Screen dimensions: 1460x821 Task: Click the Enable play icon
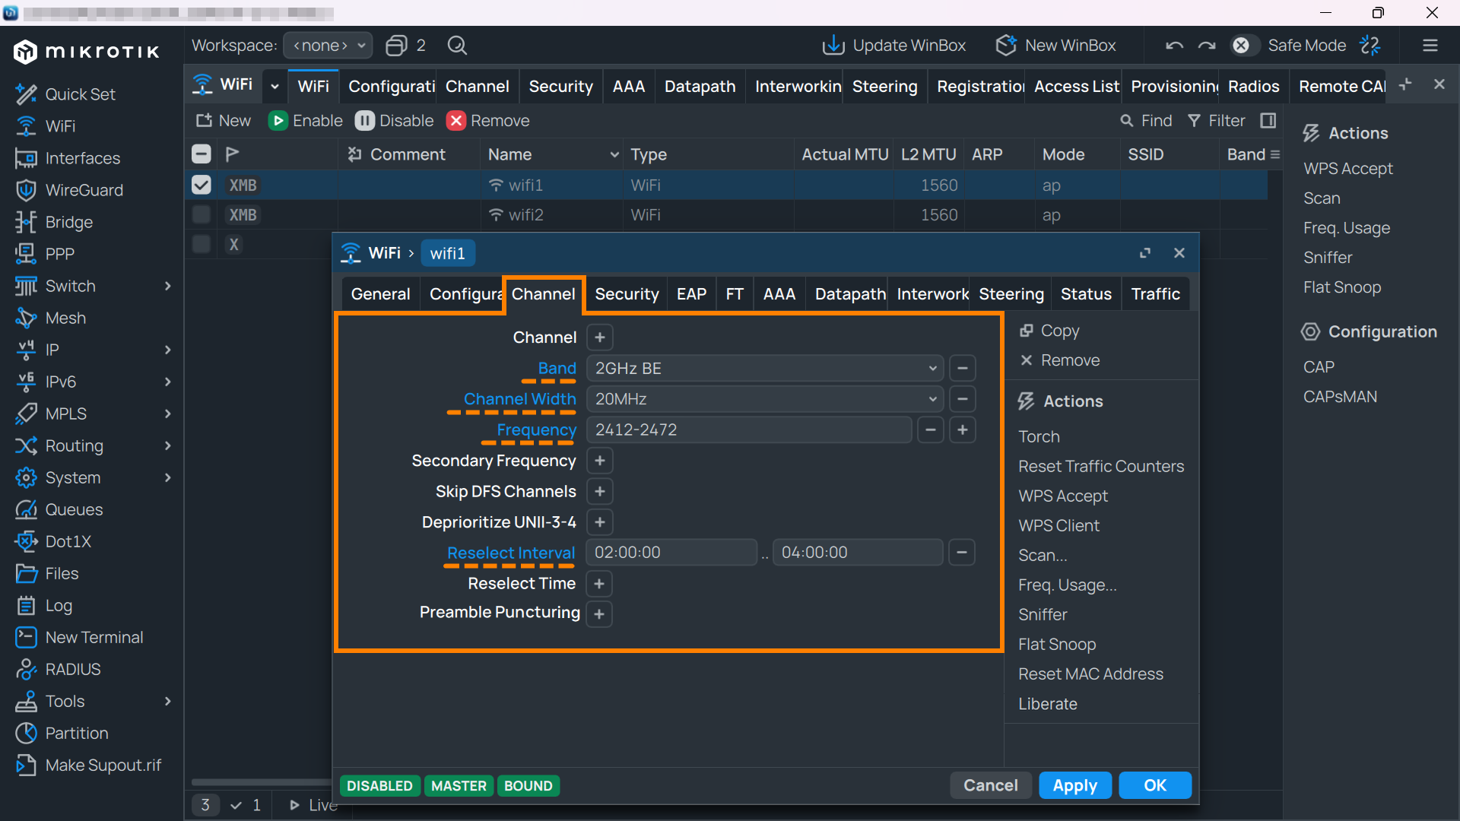278,121
